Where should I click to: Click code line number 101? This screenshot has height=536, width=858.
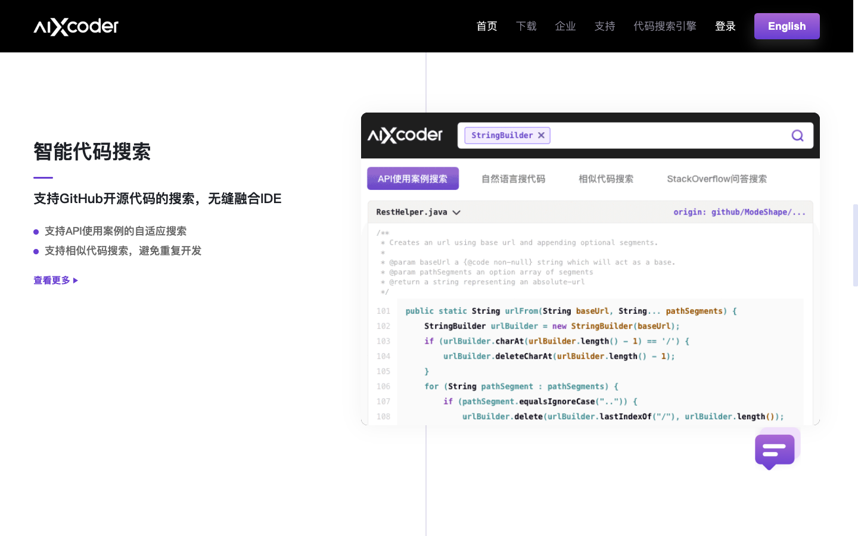click(383, 311)
